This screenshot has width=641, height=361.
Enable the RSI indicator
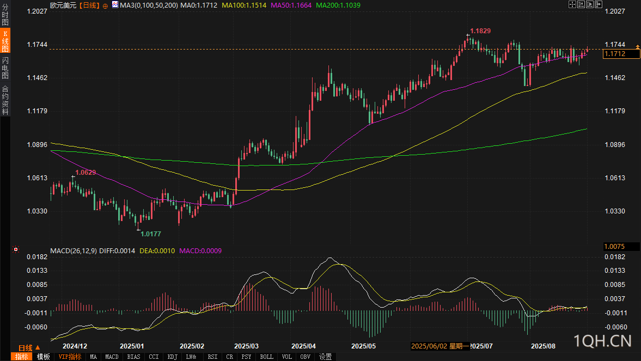pos(212,357)
